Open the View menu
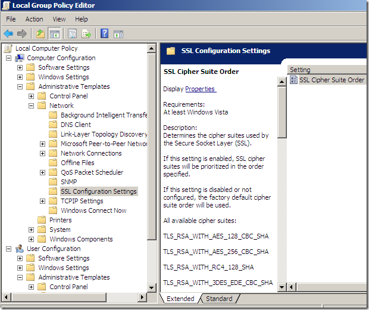 coord(59,19)
